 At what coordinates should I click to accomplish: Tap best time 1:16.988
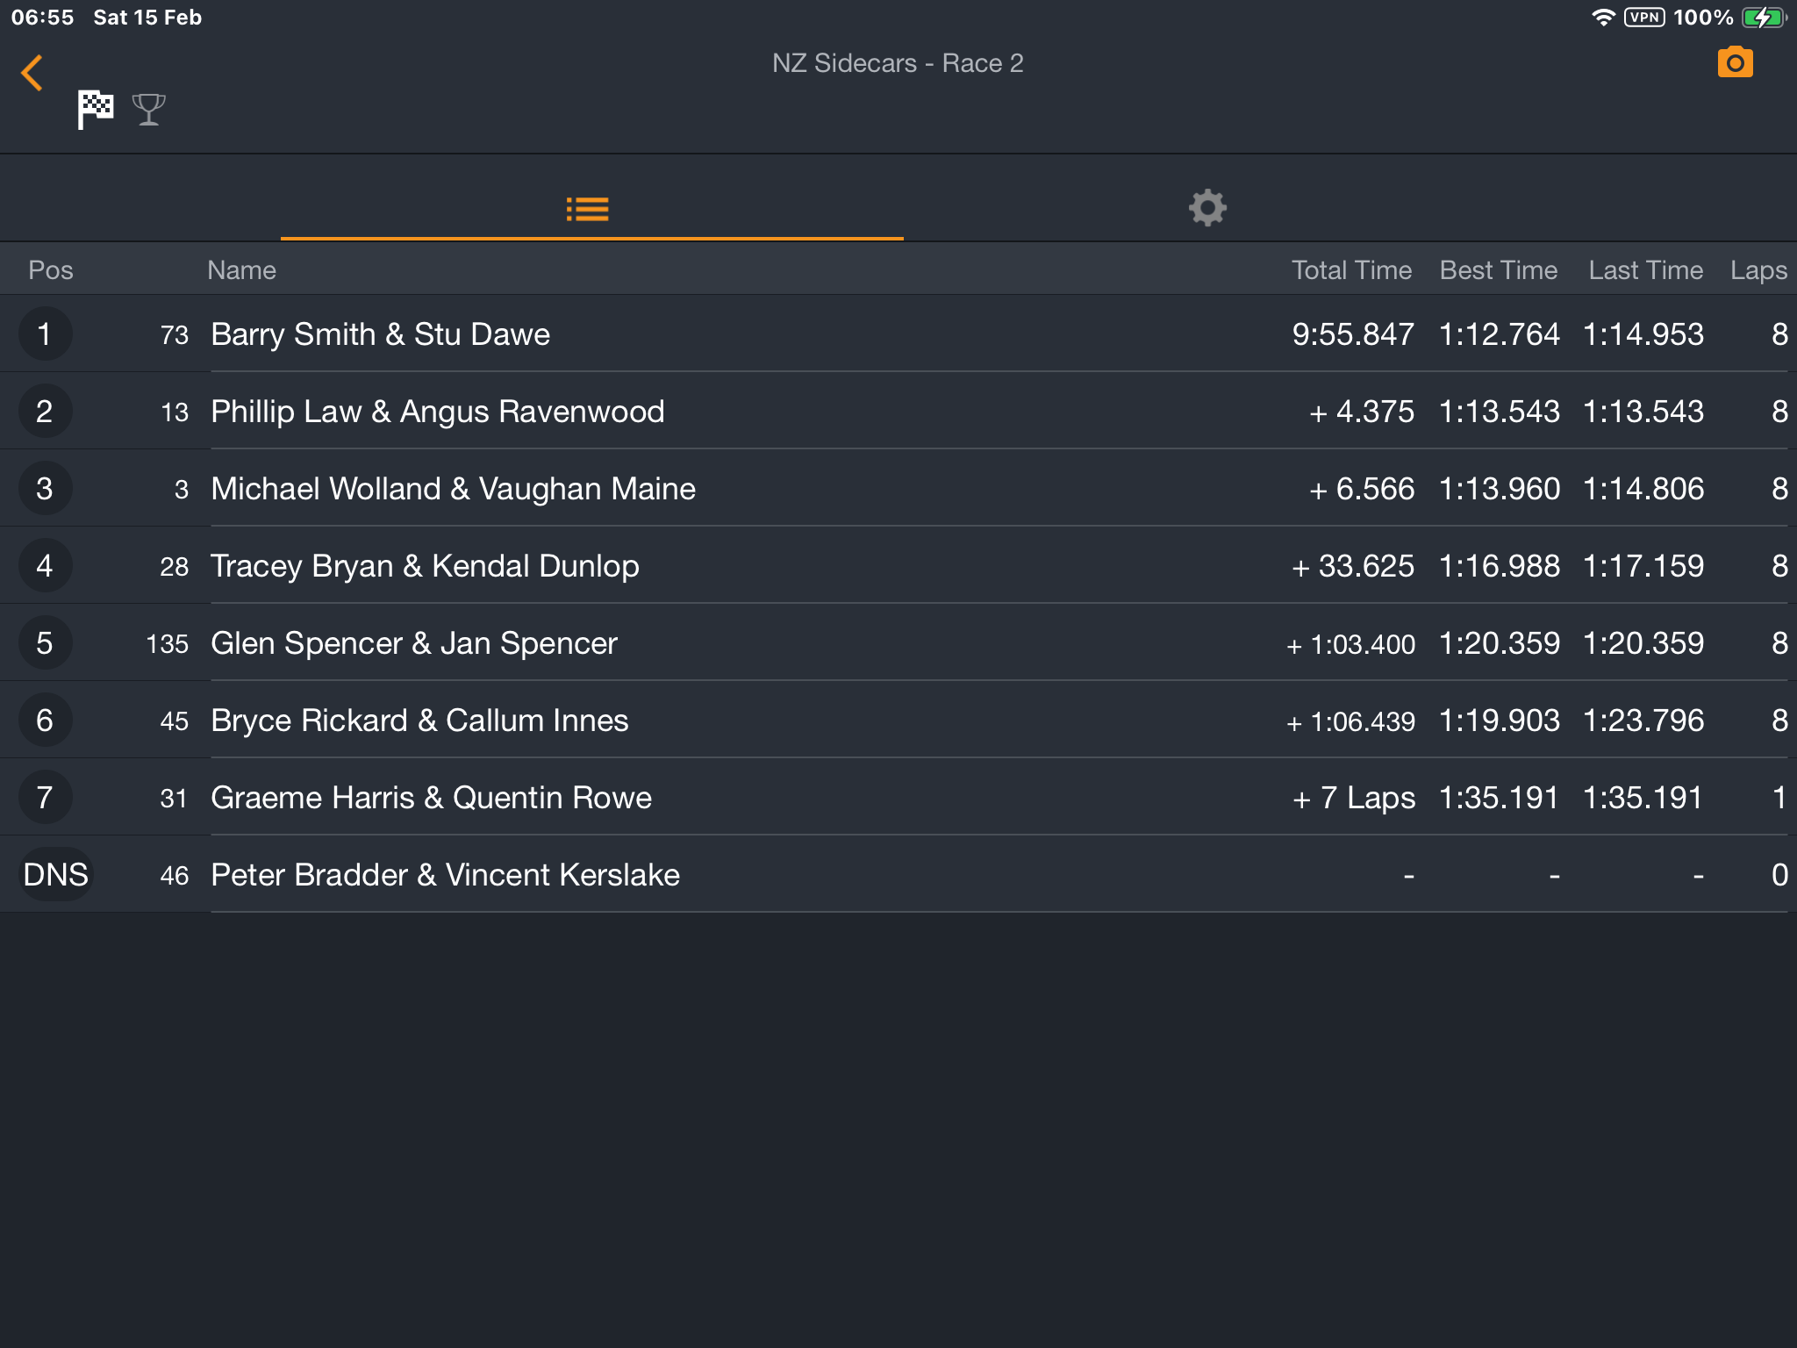pyautogui.click(x=1500, y=566)
